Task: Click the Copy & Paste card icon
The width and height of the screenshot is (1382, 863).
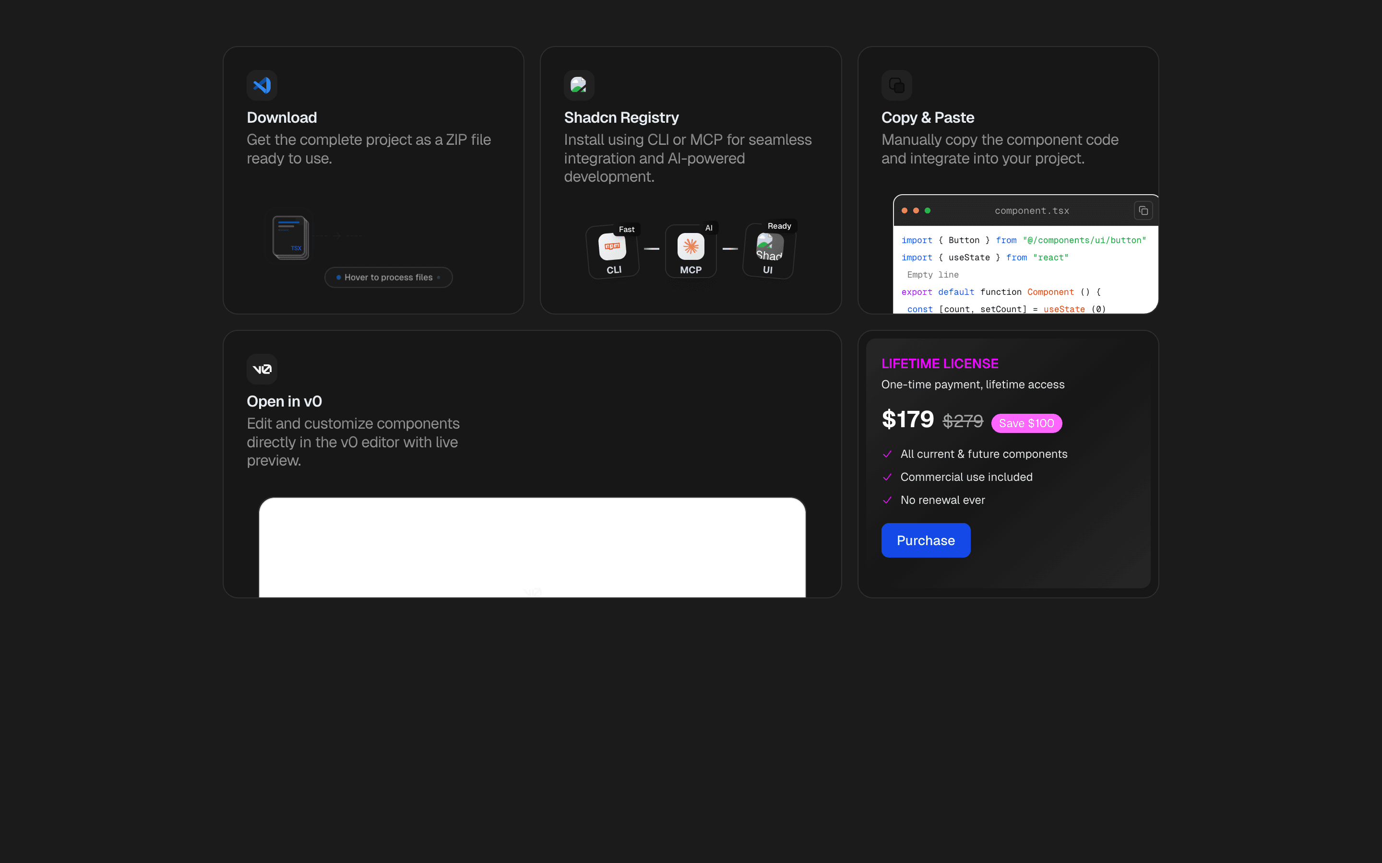Action: point(896,85)
